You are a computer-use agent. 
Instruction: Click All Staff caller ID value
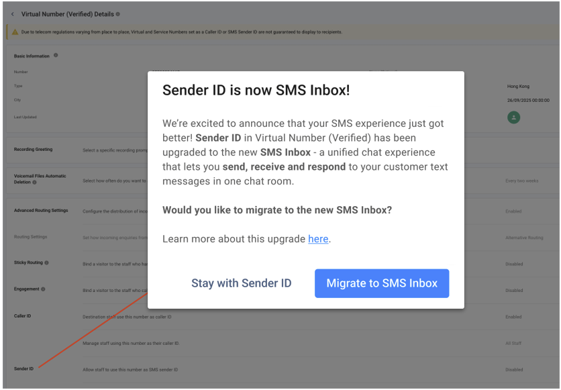(513, 344)
